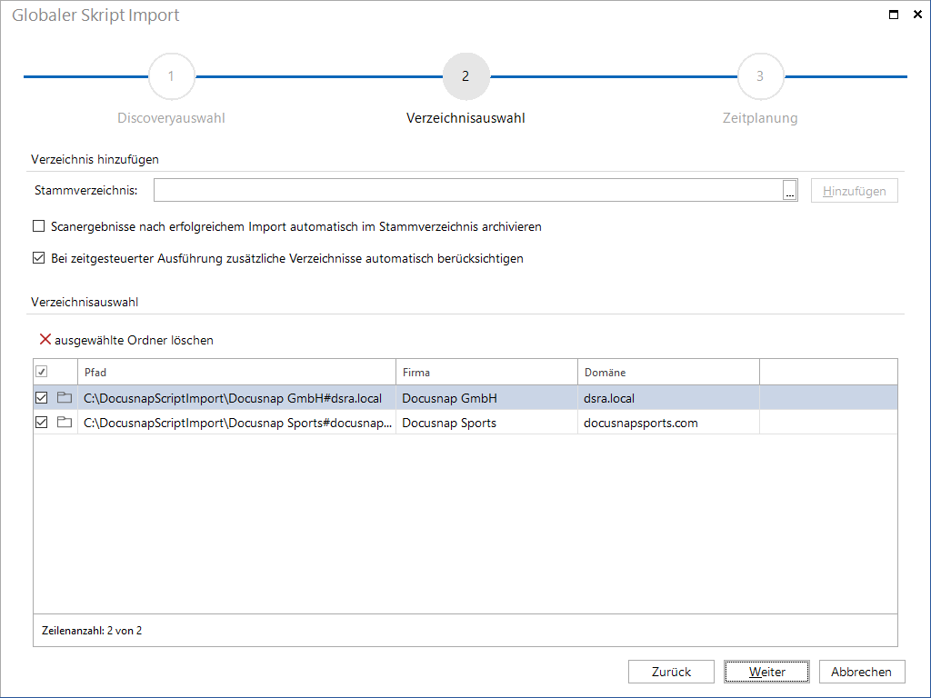This screenshot has height=698, width=931.
Task: Click the Zurück button
Action: click(x=672, y=672)
